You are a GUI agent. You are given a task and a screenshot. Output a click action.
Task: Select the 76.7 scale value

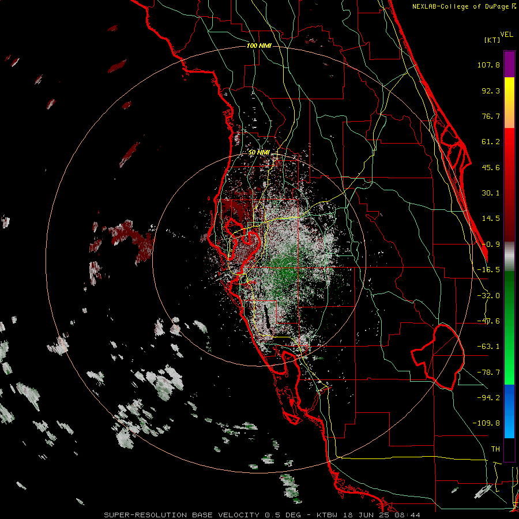(x=491, y=116)
